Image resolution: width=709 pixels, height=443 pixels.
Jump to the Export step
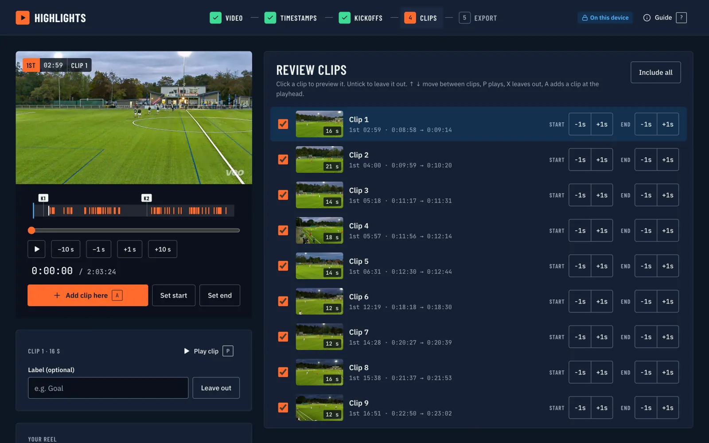pyautogui.click(x=478, y=18)
